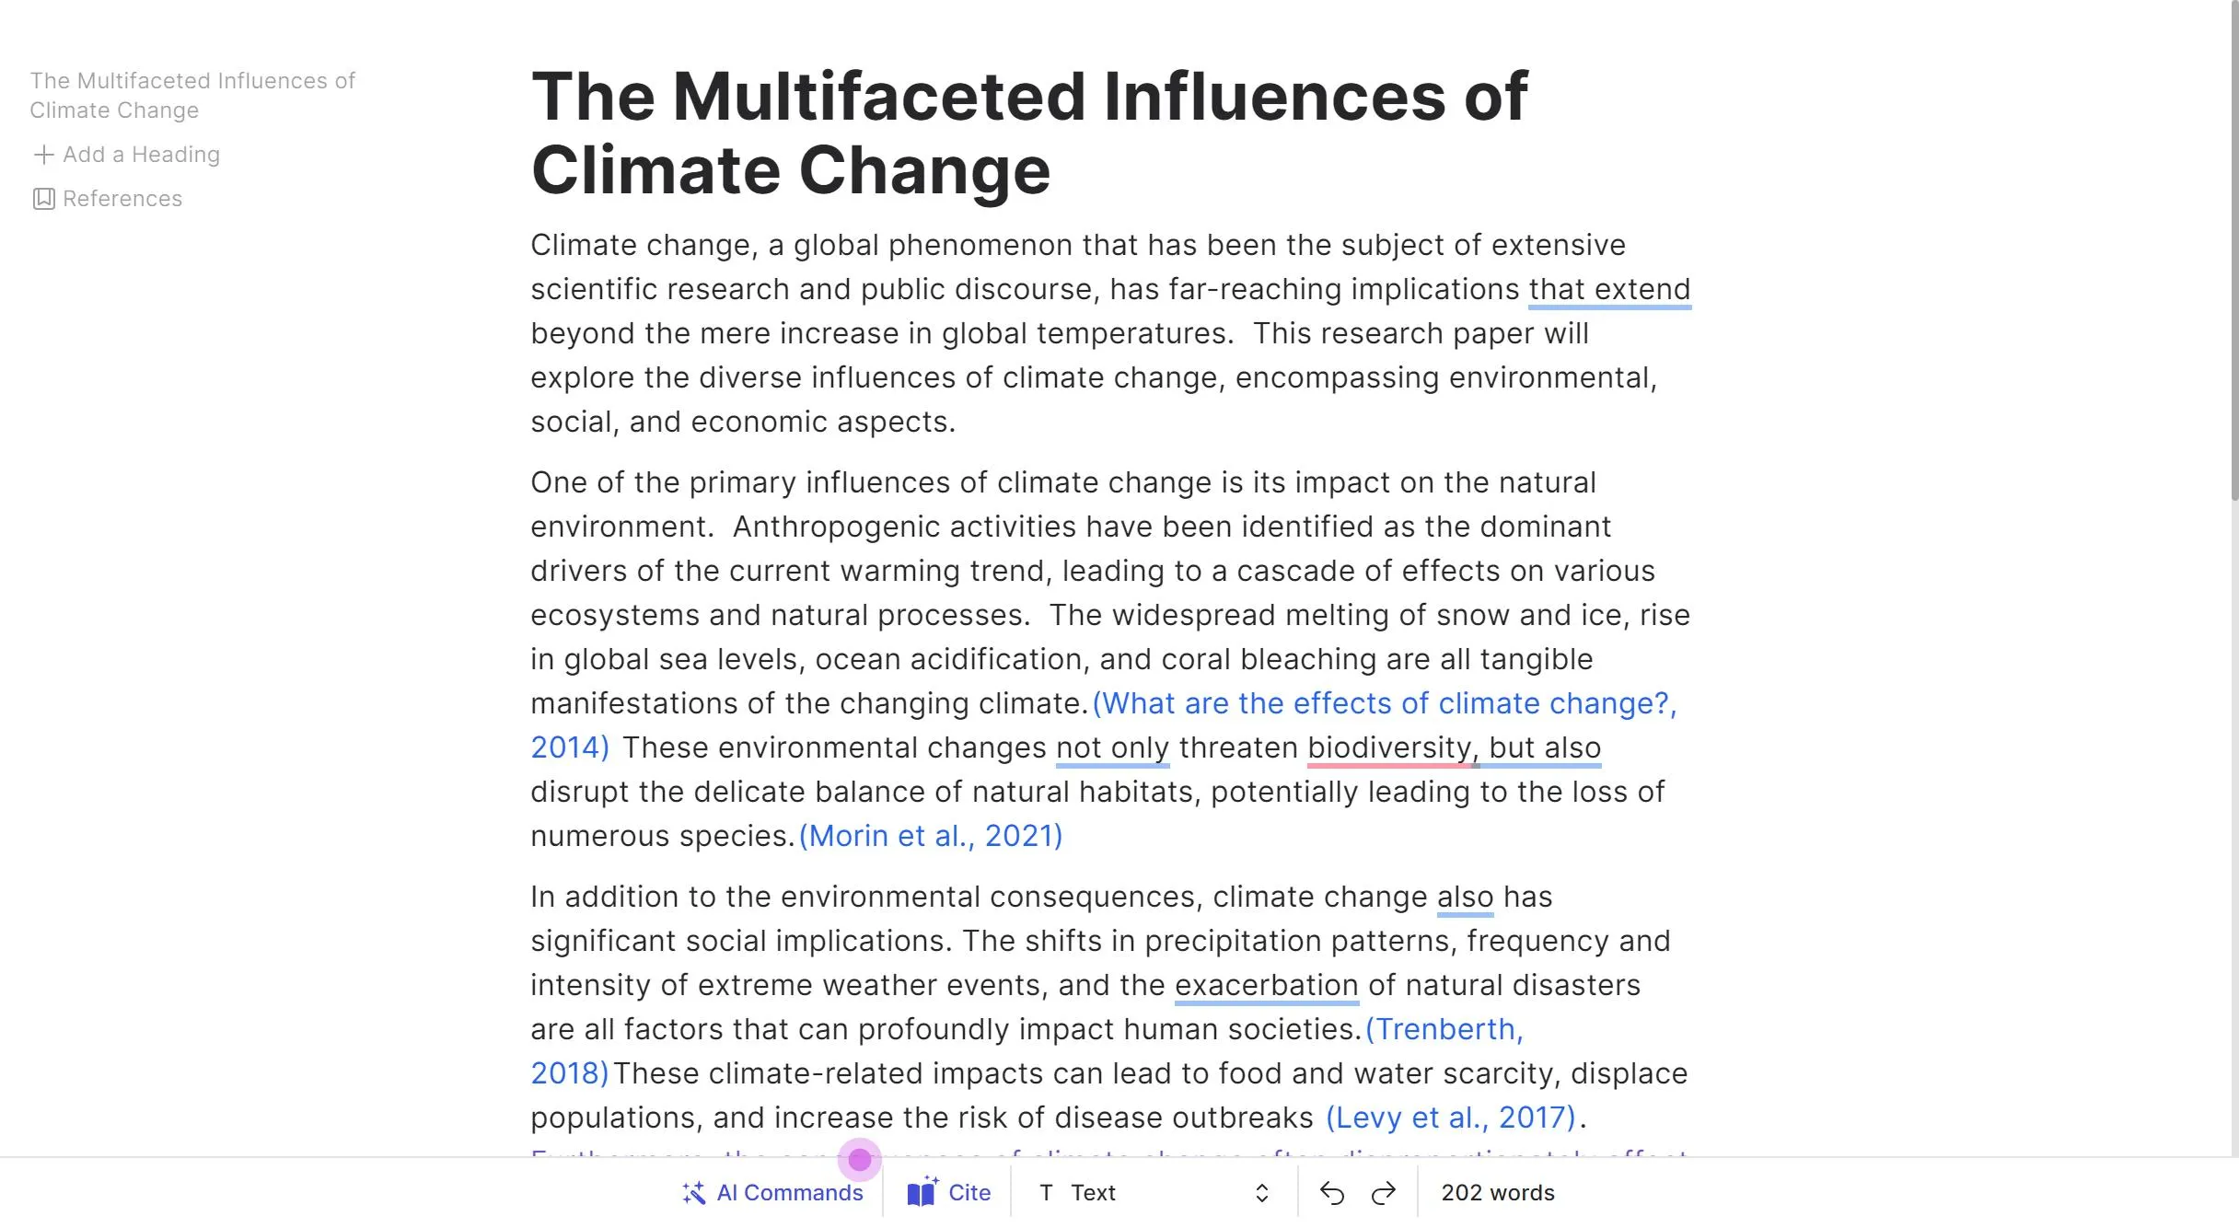2239x1228 pixels.
Task: Click the redo arrow icon
Action: [1383, 1193]
